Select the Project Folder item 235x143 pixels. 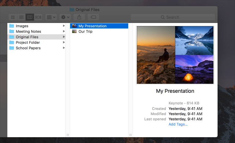coord(36,43)
